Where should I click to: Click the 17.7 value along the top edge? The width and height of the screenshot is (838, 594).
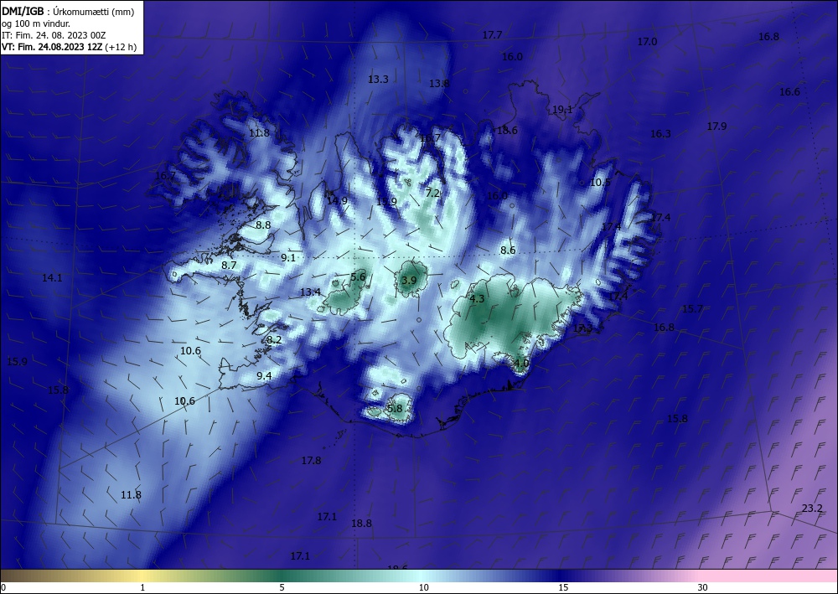[492, 35]
